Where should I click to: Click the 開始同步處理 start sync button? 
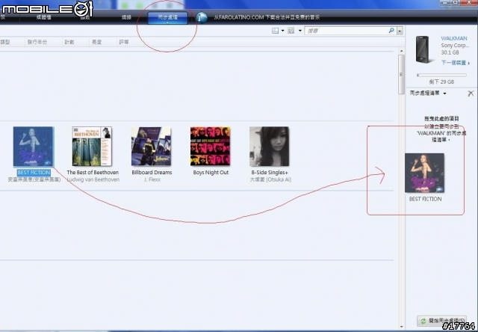point(441,321)
